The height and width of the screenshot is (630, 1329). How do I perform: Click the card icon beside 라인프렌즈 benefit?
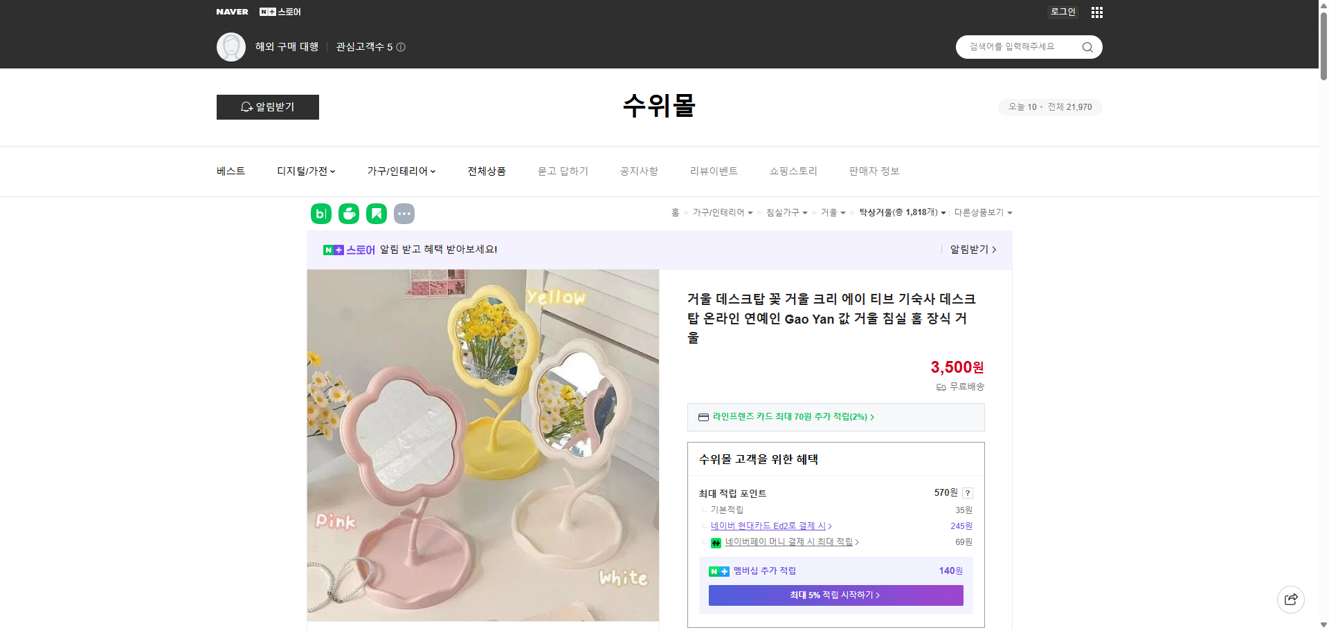[x=703, y=417]
